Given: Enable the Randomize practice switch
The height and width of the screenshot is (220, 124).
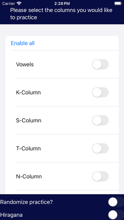Looking at the screenshot, I should pos(116,202).
